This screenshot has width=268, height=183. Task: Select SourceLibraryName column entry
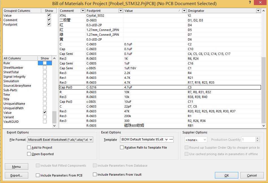click(x=17, y=86)
